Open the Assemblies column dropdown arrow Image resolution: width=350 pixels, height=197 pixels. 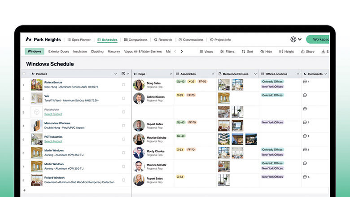click(x=212, y=74)
